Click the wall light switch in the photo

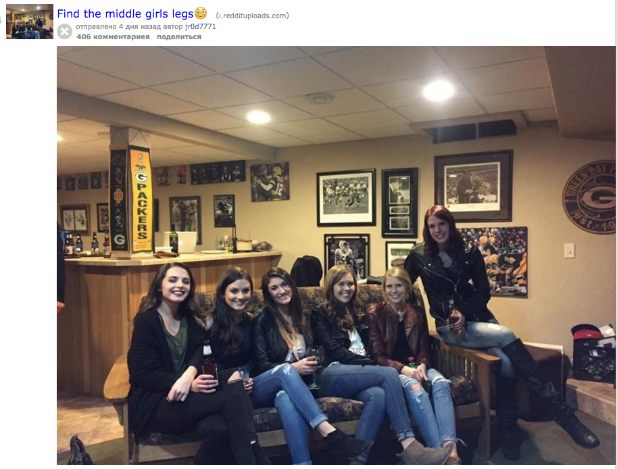(569, 251)
